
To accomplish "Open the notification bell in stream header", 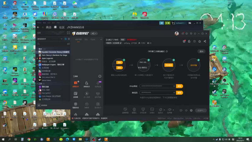I will [200, 41].
